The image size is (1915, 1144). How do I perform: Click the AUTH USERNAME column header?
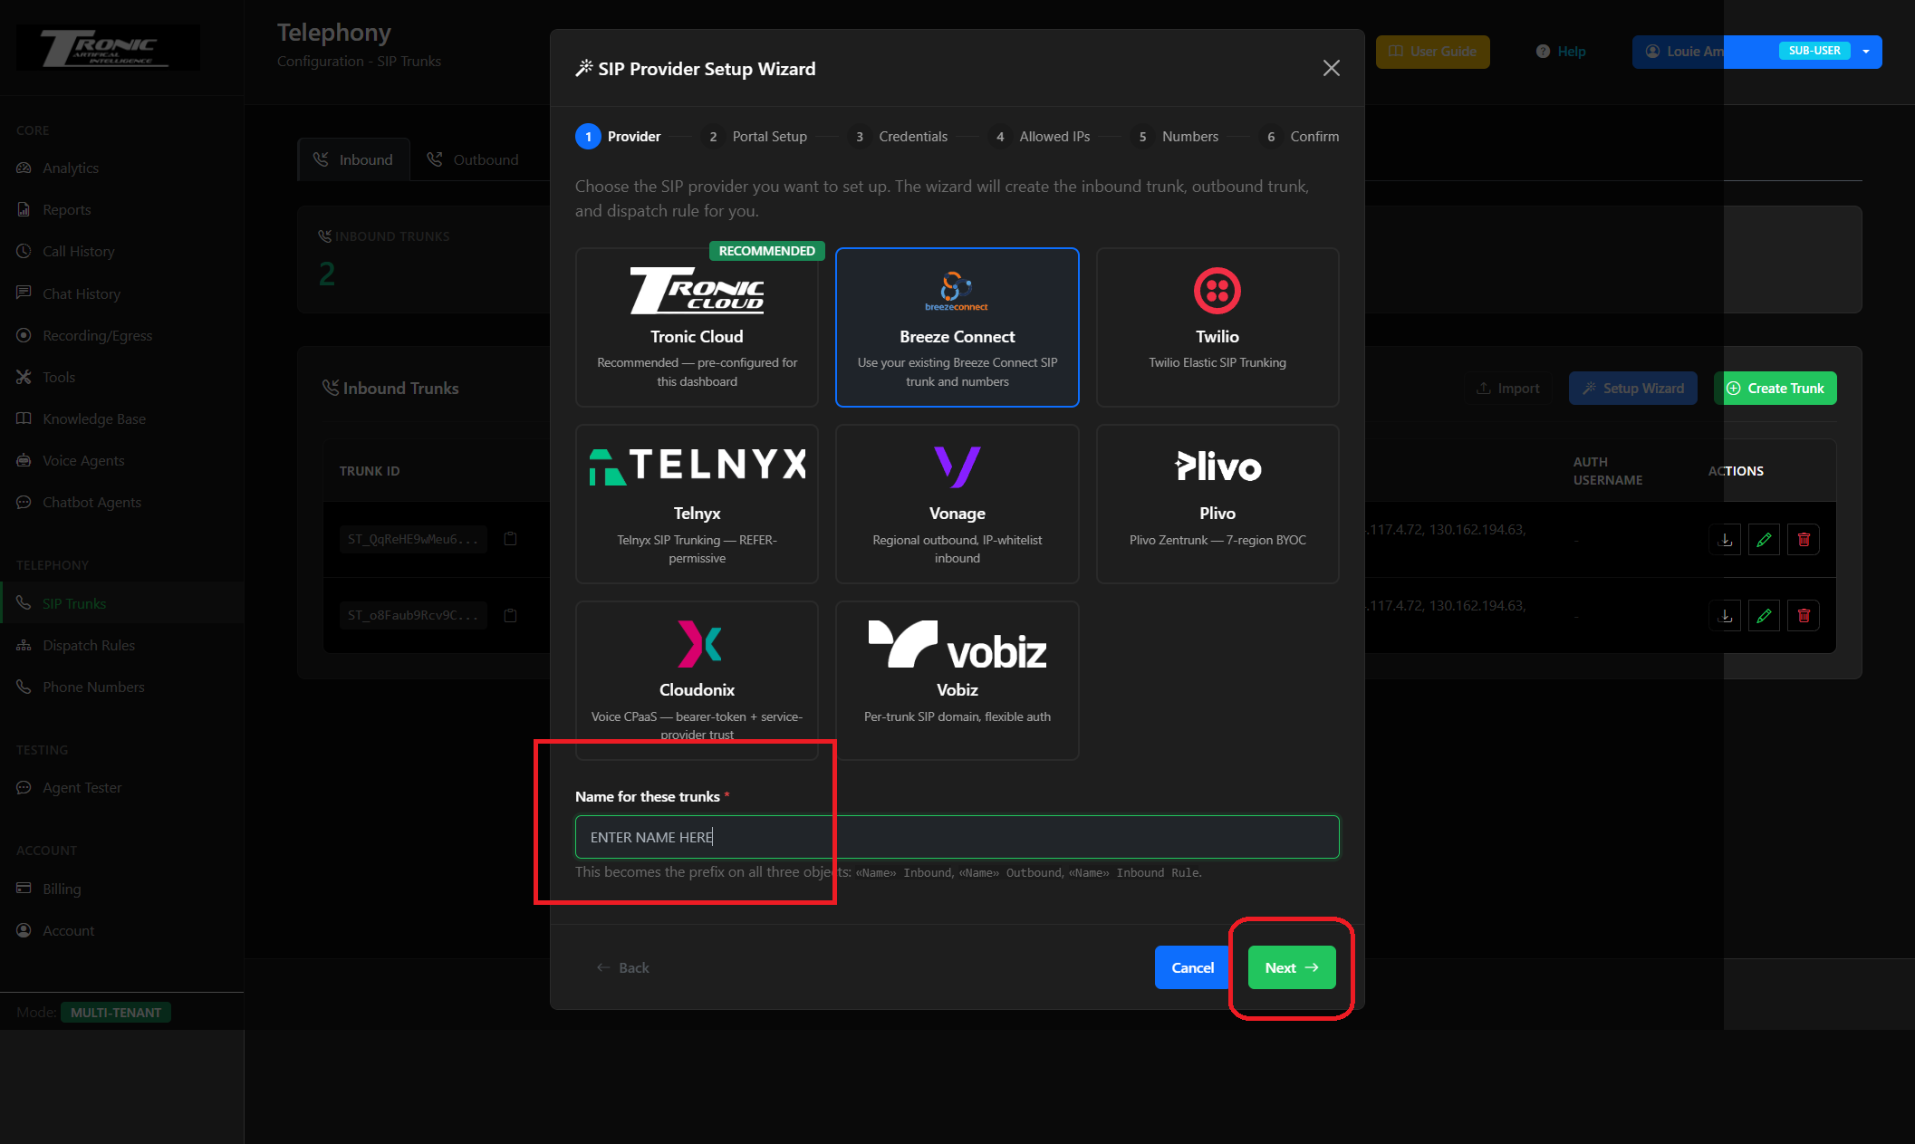coord(1607,471)
